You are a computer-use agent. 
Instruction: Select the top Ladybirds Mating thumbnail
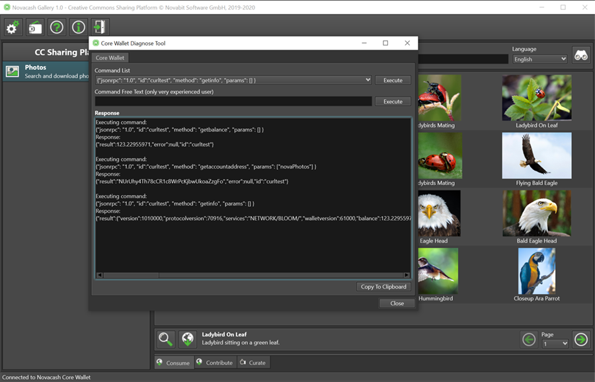coord(440,98)
